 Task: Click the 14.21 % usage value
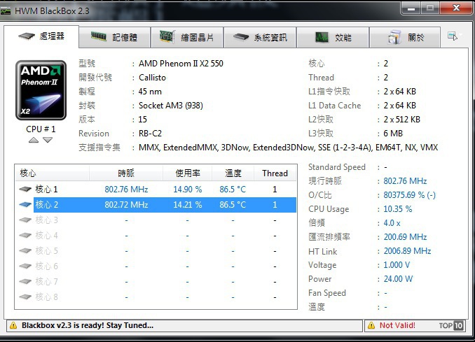click(188, 205)
